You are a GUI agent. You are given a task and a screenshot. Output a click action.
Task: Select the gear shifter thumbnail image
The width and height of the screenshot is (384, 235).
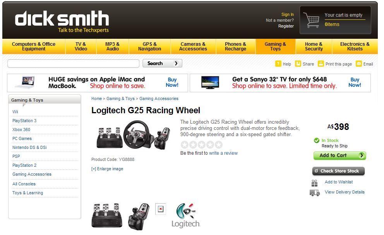click(x=139, y=217)
